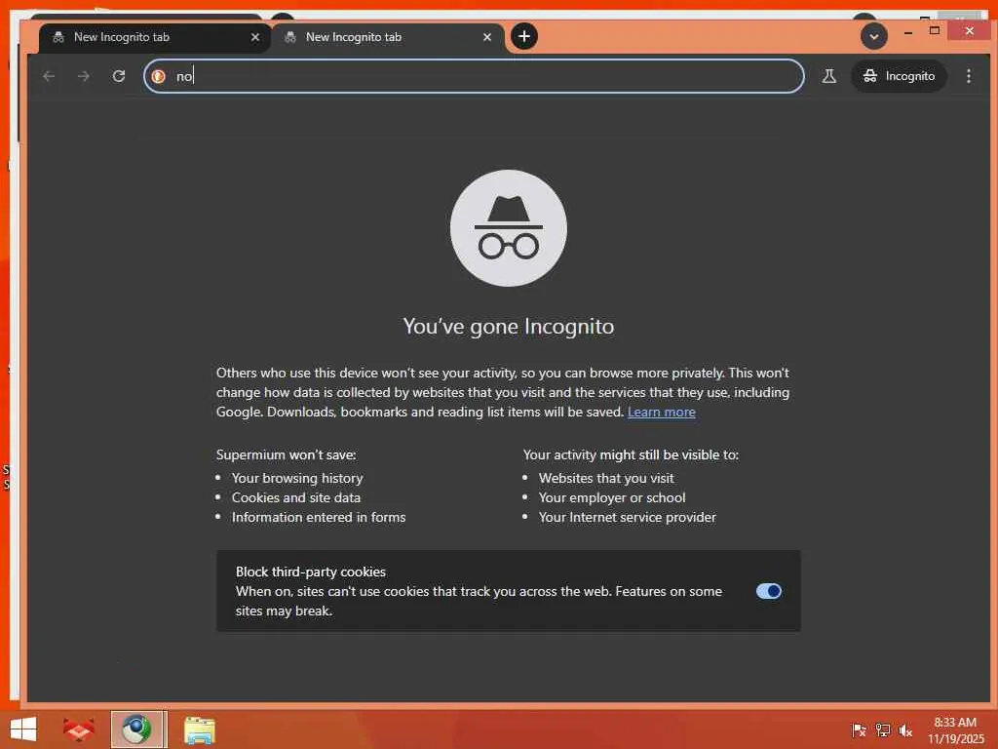This screenshot has width=998, height=749.
Task: Click the forward navigation arrow
Action: pos(84,76)
